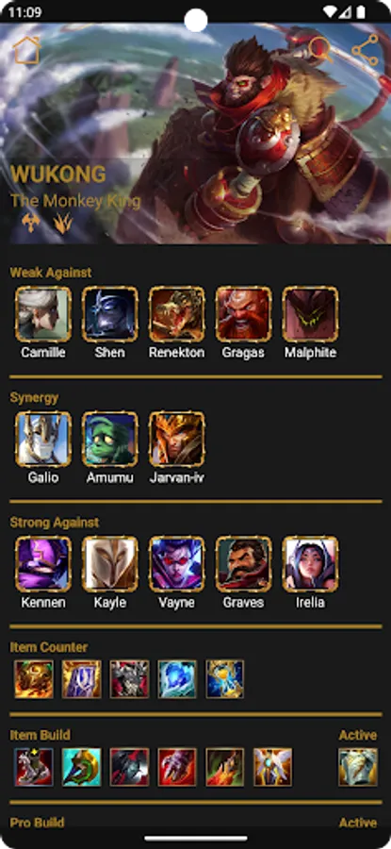Open search with the magnifier icon
Image resolution: width=391 pixels, height=849 pixels.
[321, 50]
